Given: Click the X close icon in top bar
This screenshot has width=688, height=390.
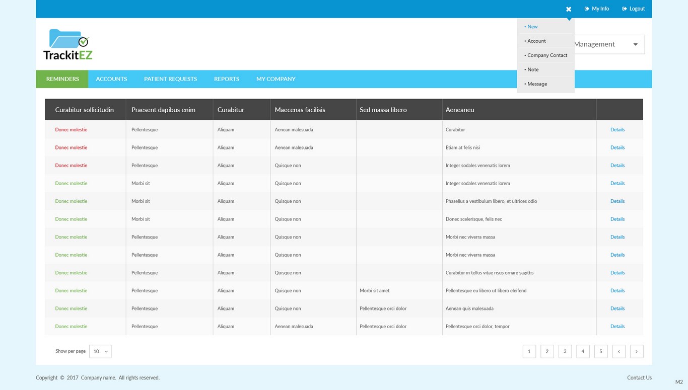Looking at the screenshot, I should (x=569, y=9).
